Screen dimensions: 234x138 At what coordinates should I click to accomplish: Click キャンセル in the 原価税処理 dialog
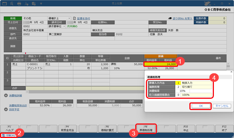click(222, 106)
